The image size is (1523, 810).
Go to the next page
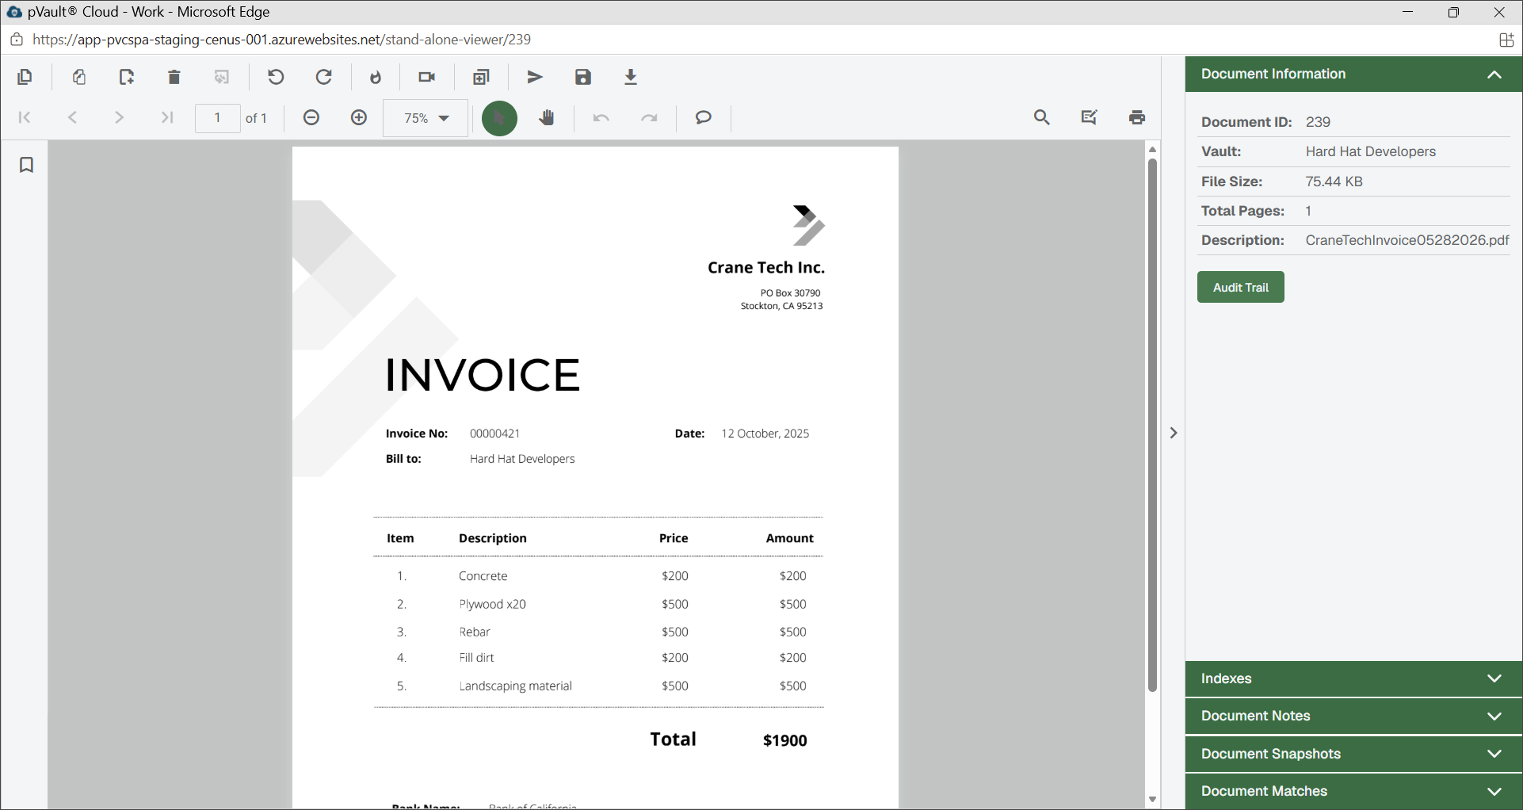click(120, 117)
